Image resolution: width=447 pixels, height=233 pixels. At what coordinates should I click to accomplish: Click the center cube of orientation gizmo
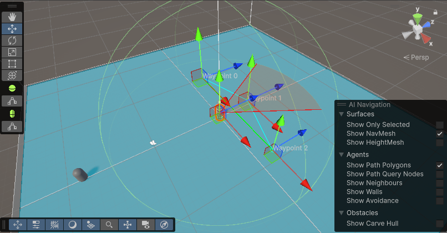click(418, 29)
